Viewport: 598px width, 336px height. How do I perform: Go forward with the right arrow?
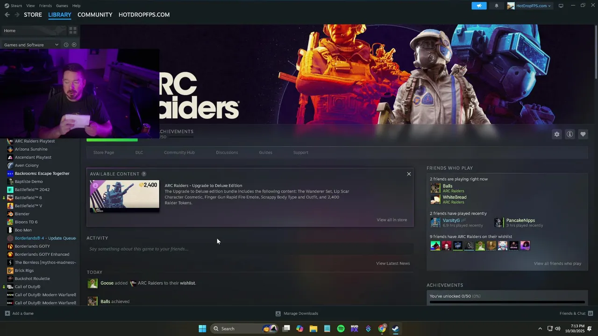tap(17, 14)
